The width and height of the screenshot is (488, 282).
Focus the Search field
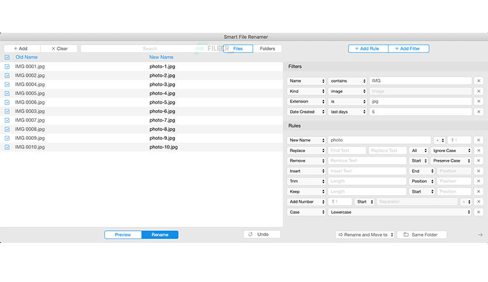(x=151, y=48)
